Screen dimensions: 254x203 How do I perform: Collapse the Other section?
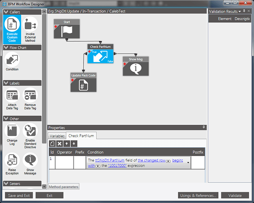(x=6, y=119)
